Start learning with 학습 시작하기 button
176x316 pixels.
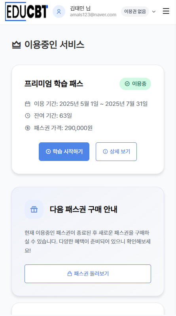pyautogui.click(x=64, y=151)
